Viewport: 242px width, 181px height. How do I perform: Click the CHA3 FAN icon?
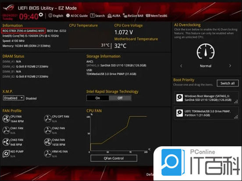click(6, 142)
